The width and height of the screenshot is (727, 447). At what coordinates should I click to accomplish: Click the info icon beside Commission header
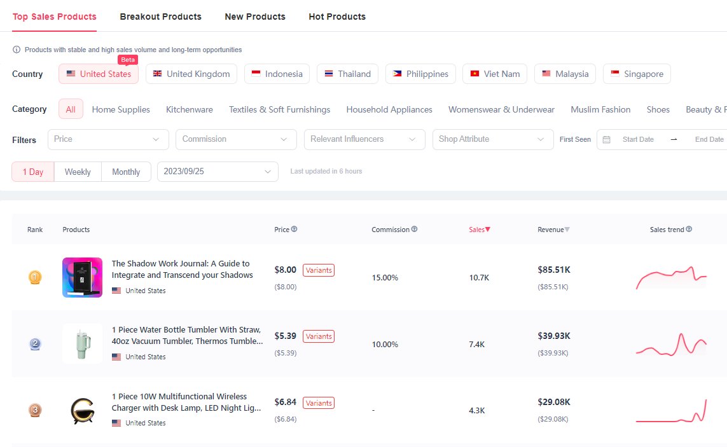click(415, 229)
